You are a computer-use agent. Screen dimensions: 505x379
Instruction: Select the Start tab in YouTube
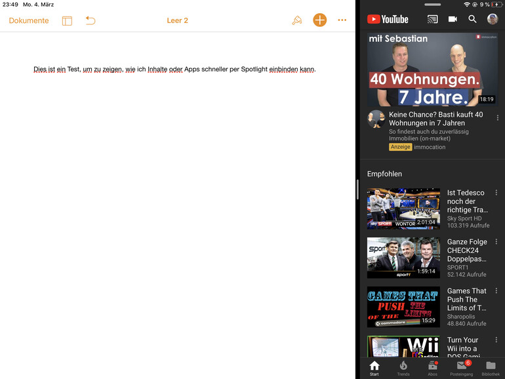click(x=374, y=369)
